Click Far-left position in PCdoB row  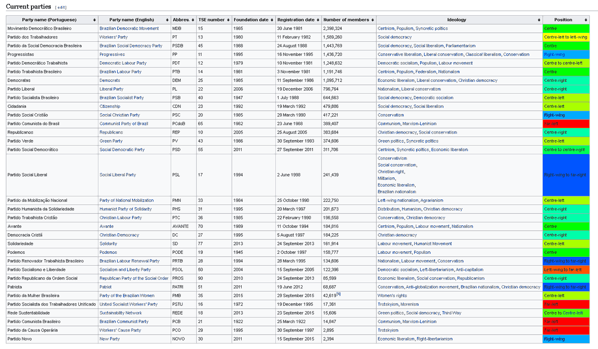(566, 124)
